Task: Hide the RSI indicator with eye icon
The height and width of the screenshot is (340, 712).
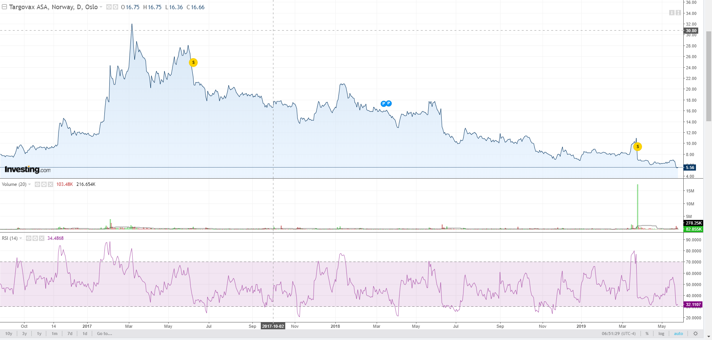Action: pos(28,238)
